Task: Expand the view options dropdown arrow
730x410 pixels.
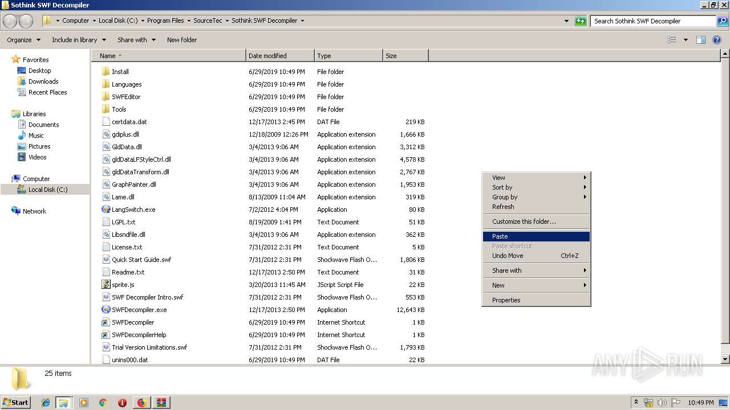Action: [x=686, y=40]
